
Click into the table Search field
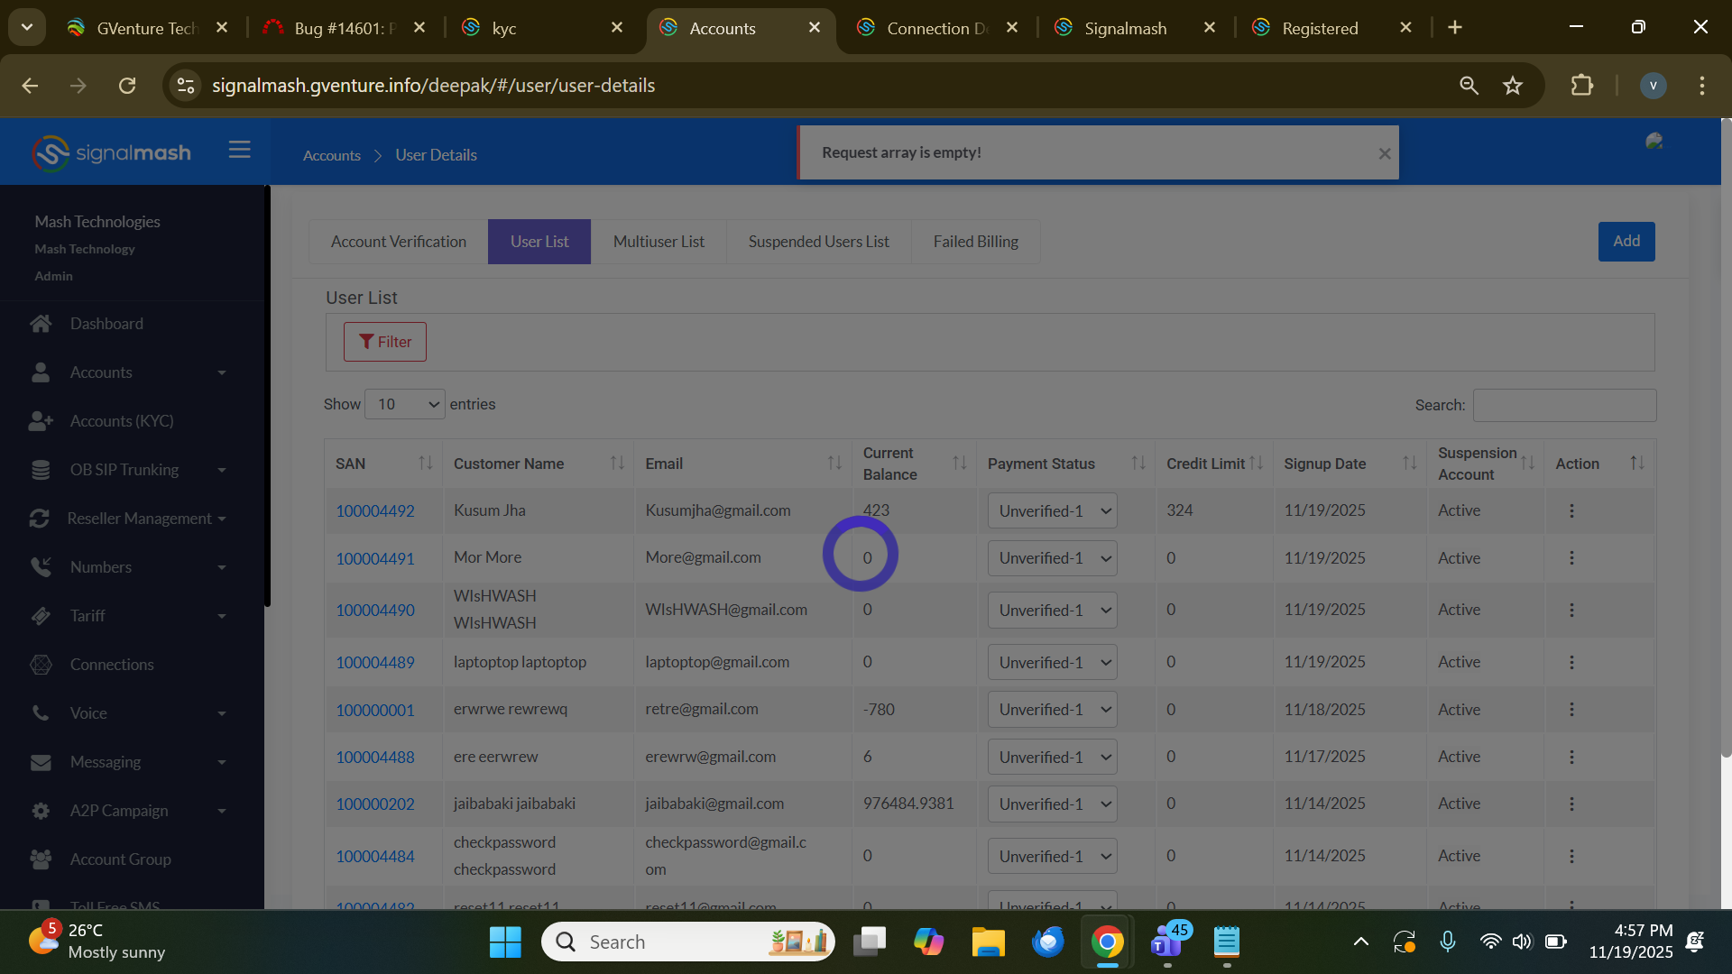[x=1564, y=406]
